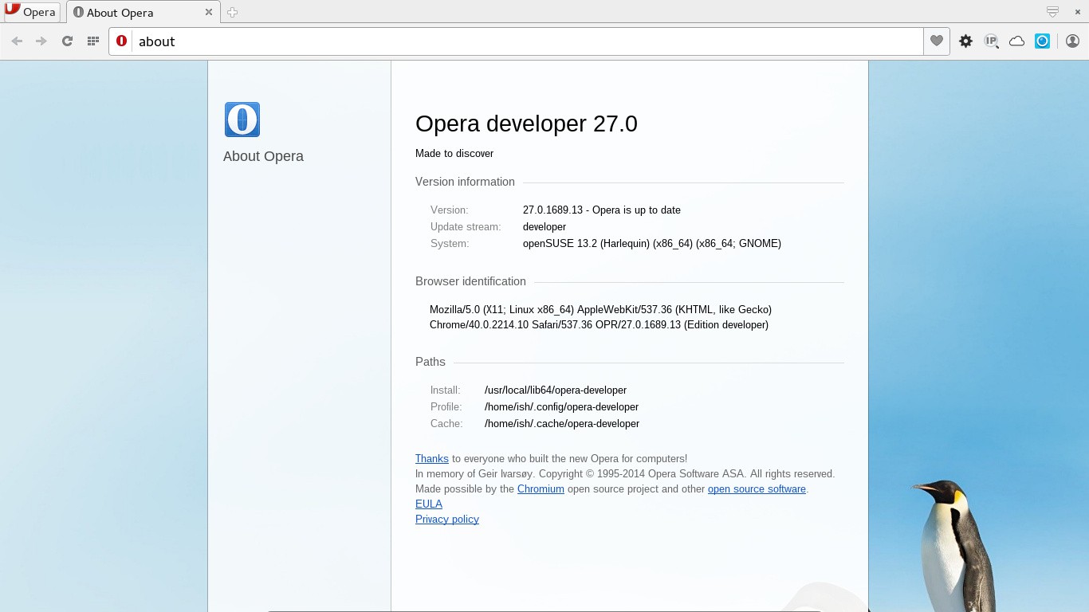
Task: Click the install path '/usr/local/lib64/opera-developer'
Action: pyautogui.click(x=556, y=390)
